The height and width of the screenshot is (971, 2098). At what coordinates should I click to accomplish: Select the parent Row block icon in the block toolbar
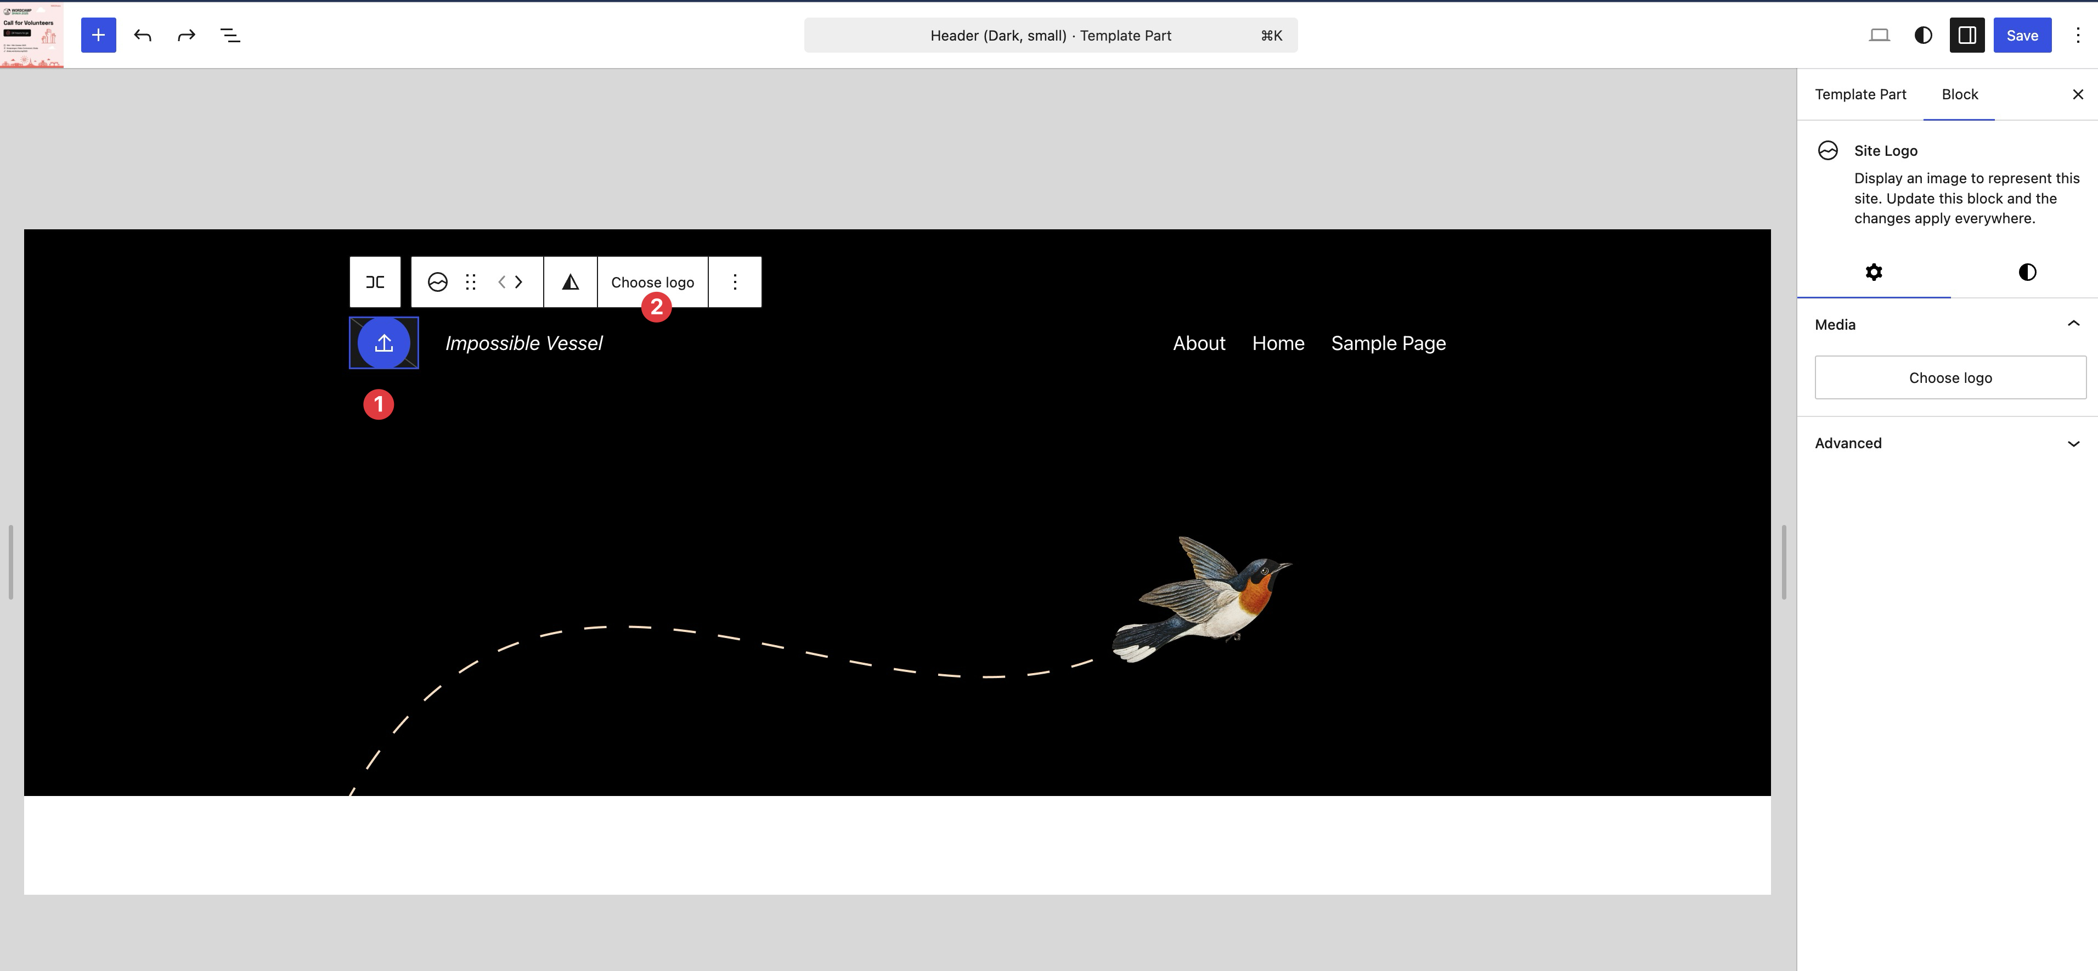click(x=375, y=282)
